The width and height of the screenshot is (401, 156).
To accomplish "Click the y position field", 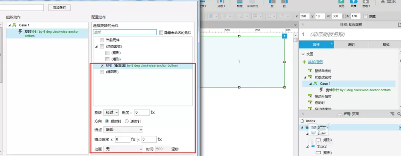I will click(320, 16).
